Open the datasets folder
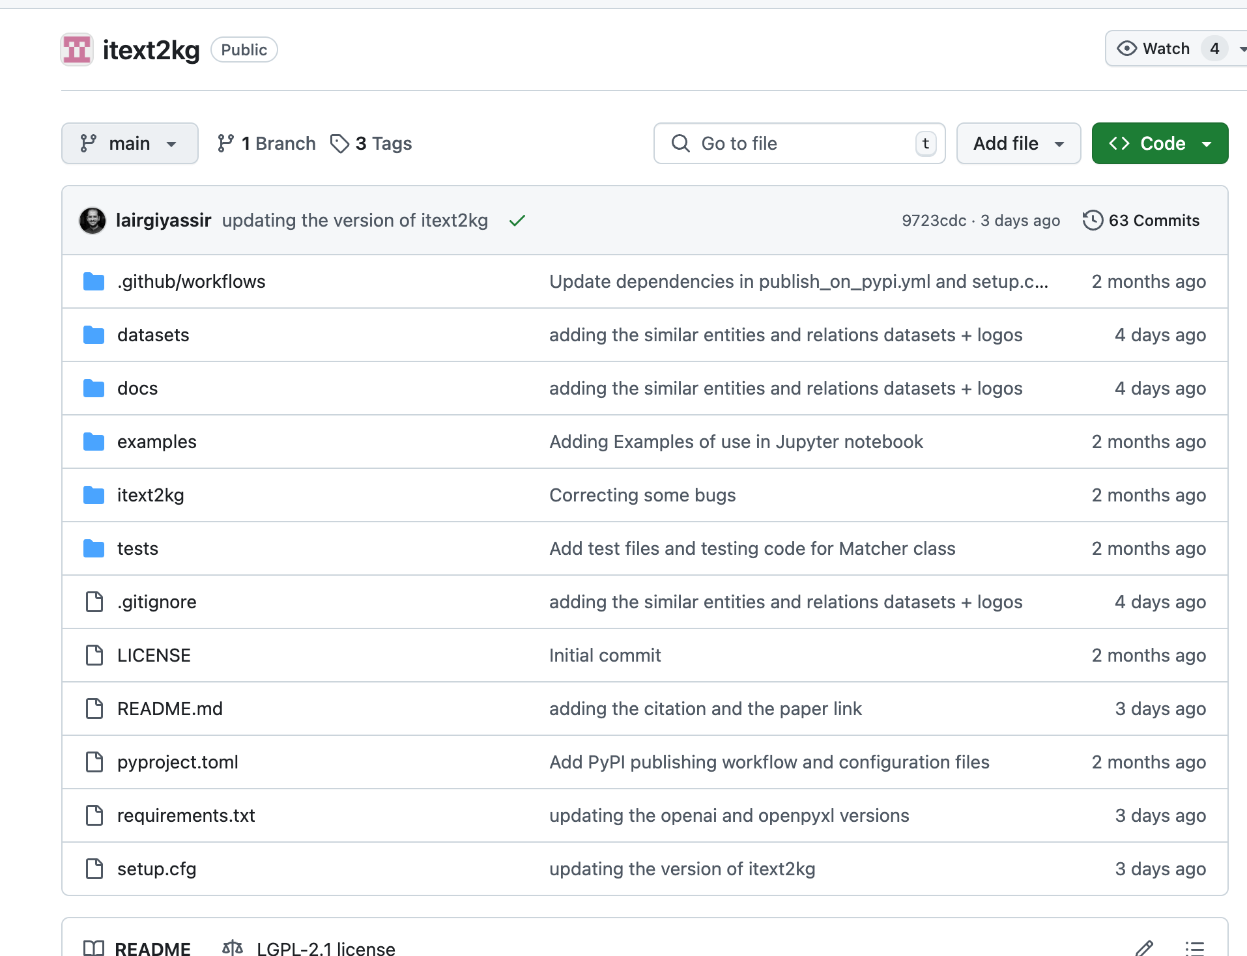 (153, 335)
